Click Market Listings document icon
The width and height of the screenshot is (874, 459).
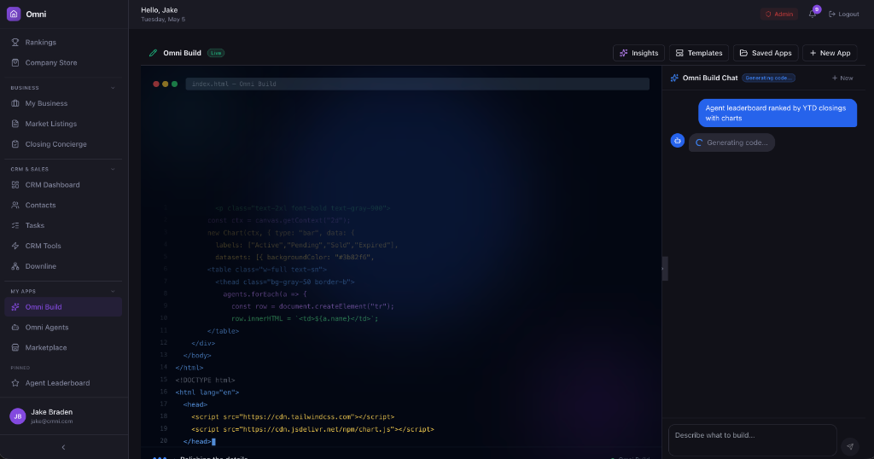click(x=15, y=124)
